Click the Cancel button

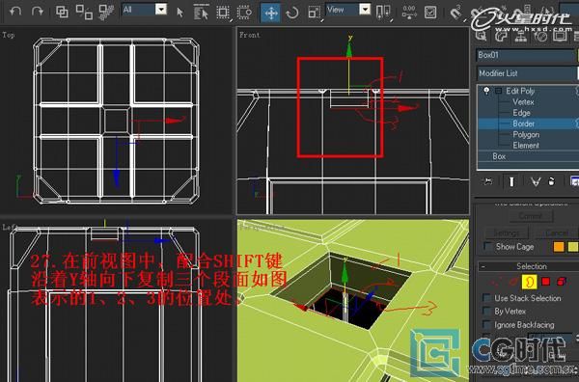[x=557, y=233]
